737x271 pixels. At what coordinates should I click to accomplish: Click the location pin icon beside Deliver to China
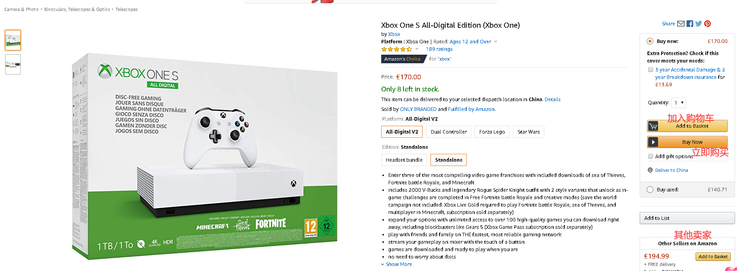coord(650,170)
